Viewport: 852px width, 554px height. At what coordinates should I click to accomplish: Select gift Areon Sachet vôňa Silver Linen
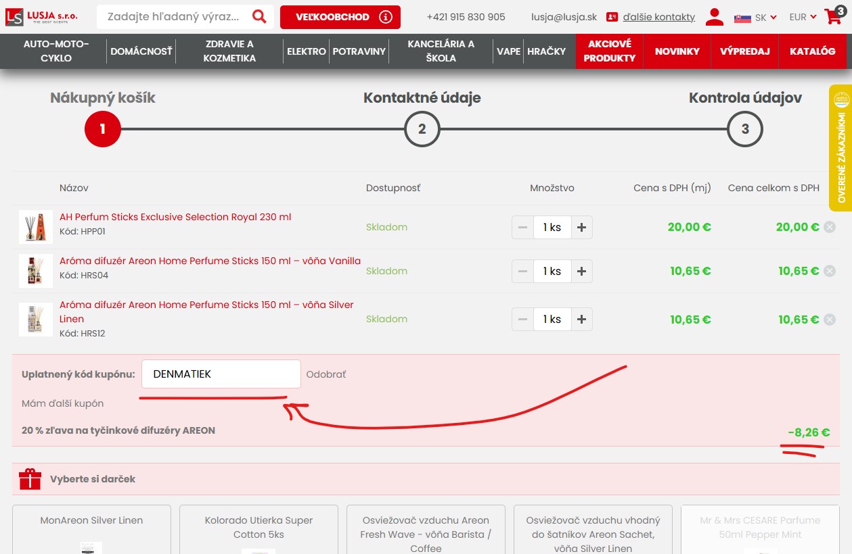tap(593, 530)
